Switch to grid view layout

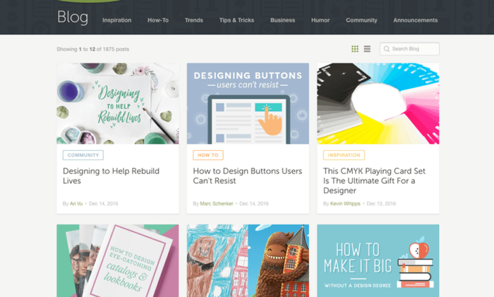click(x=355, y=49)
